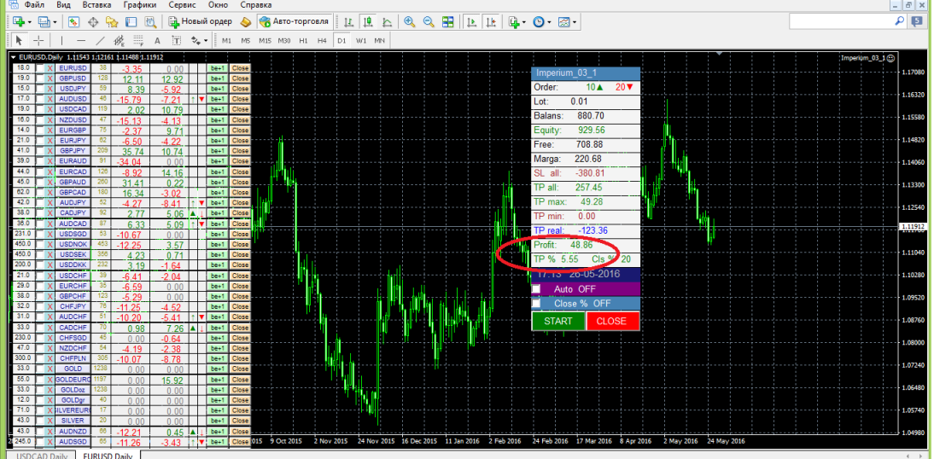Click the red CLOSE button in Imperium panel

[612, 321]
